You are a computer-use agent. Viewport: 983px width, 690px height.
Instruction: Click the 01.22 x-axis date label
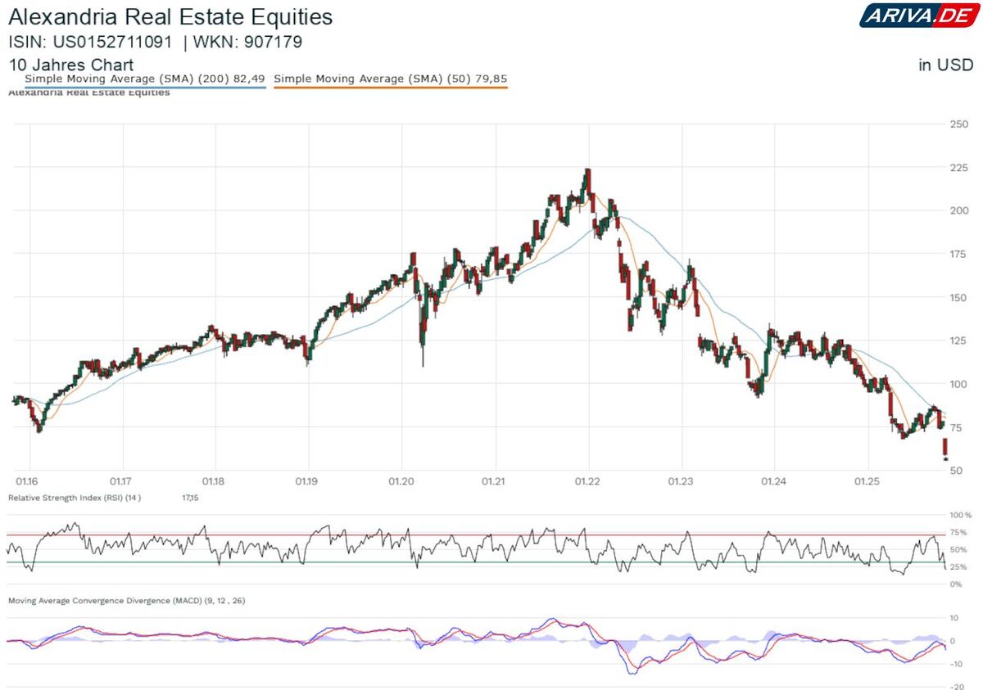(x=588, y=482)
